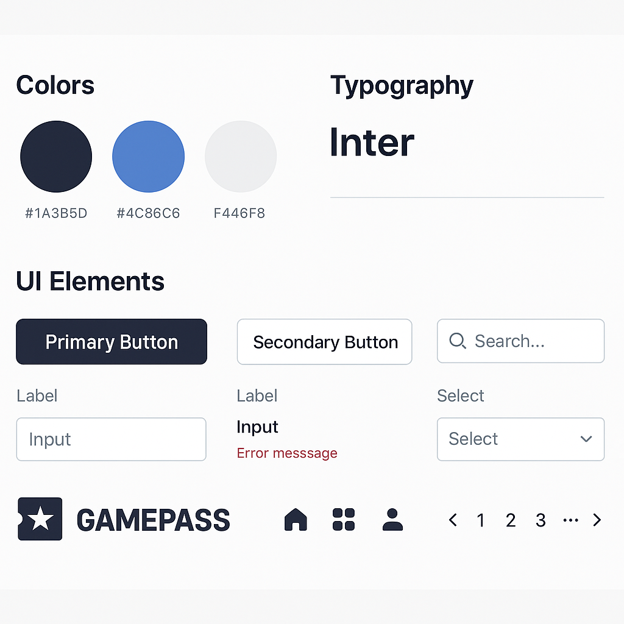The image size is (624, 624).
Task: Go to page 2
Action: pyautogui.click(x=511, y=520)
